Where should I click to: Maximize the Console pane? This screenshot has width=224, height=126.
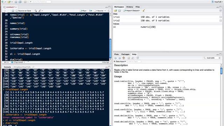coord(110,67)
